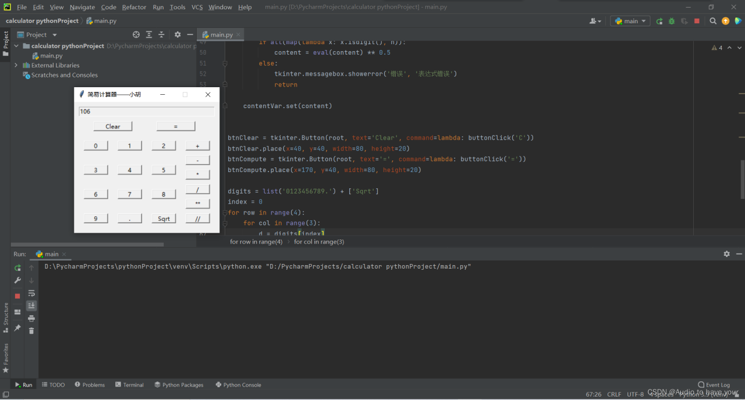Open Structure side tool window
Viewport: 745px width, 400px height.
[6, 317]
